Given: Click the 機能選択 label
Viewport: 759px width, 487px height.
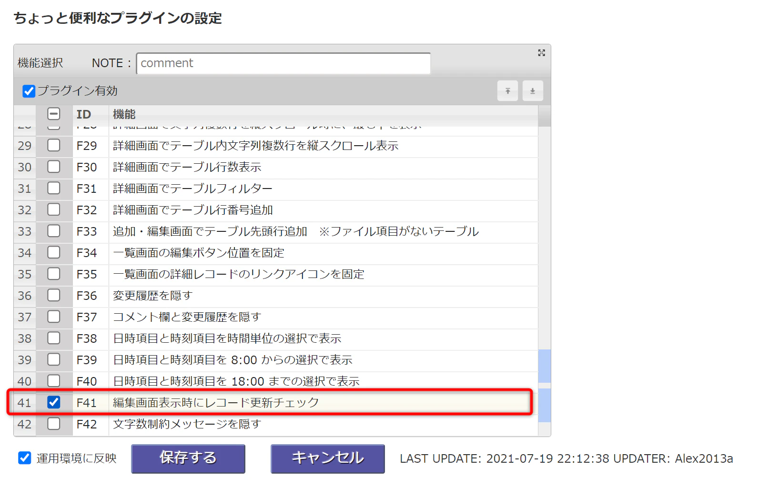Looking at the screenshot, I should [x=40, y=63].
